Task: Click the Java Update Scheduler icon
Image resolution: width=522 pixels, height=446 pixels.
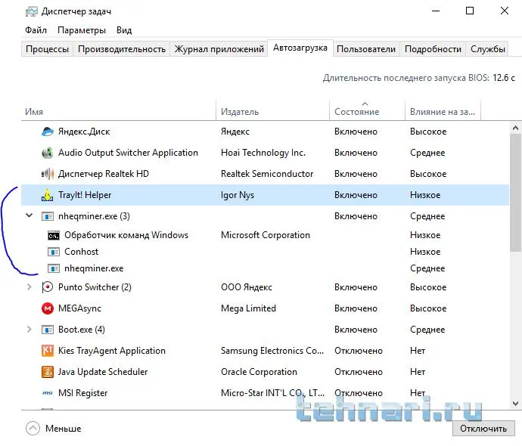Action: 48,372
